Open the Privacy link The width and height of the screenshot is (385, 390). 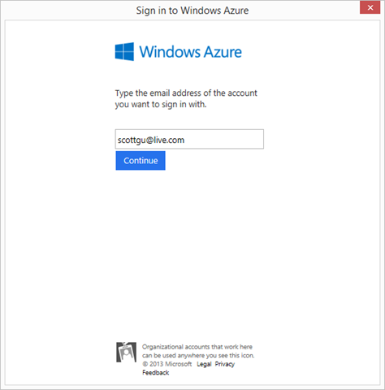pyautogui.click(x=225, y=364)
